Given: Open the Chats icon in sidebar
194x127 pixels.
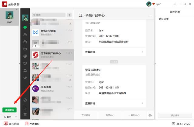Looking at the screenshot, I should (25, 27).
